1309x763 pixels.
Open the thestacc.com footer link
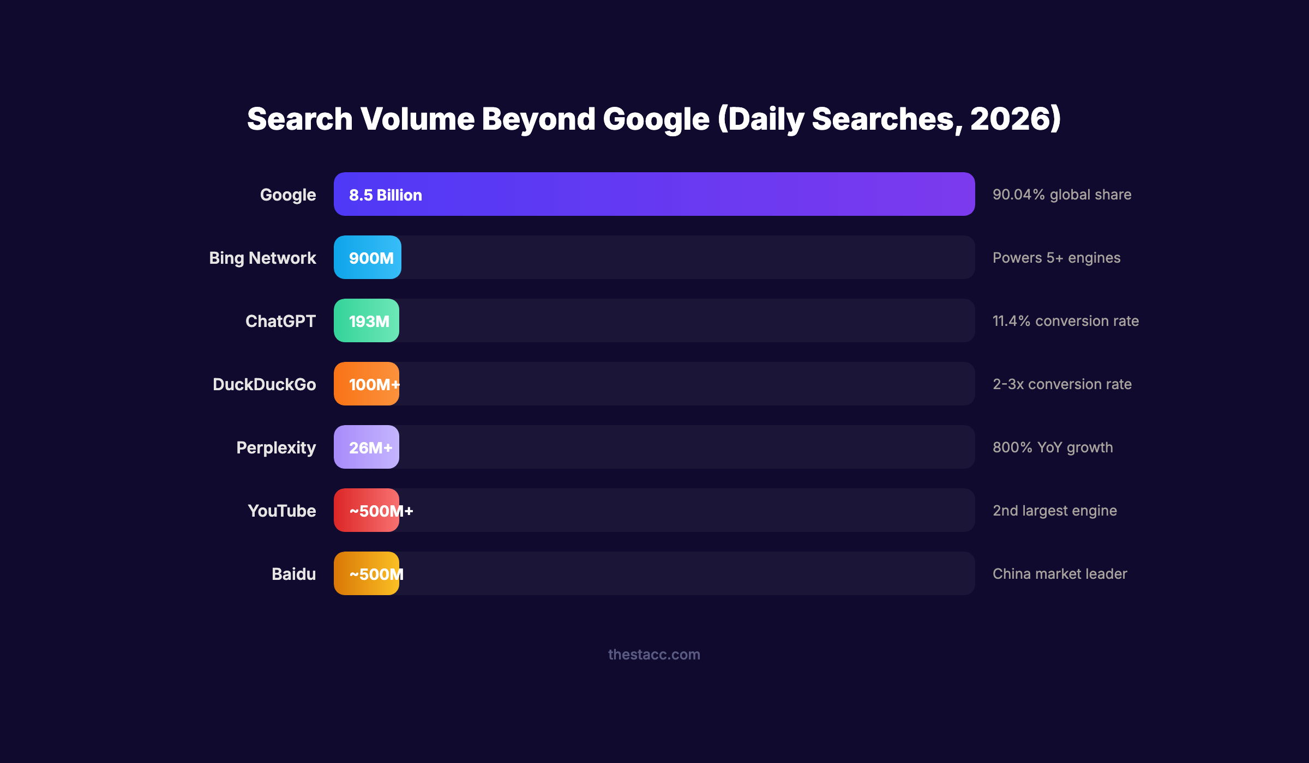pyautogui.click(x=654, y=655)
